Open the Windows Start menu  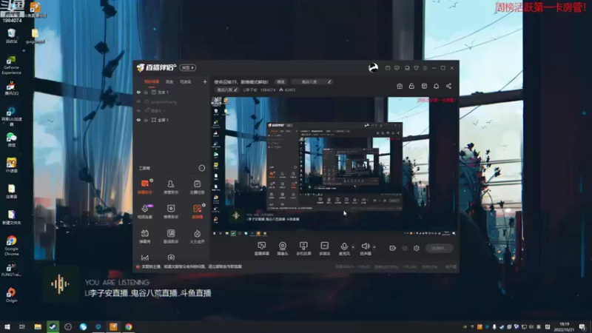click(7, 326)
